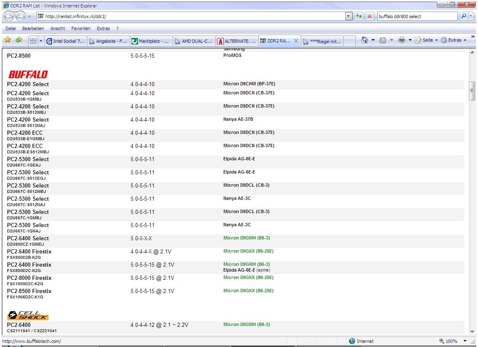Click the page vertical scrollbar thumb

pyautogui.click(x=472, y=91)
